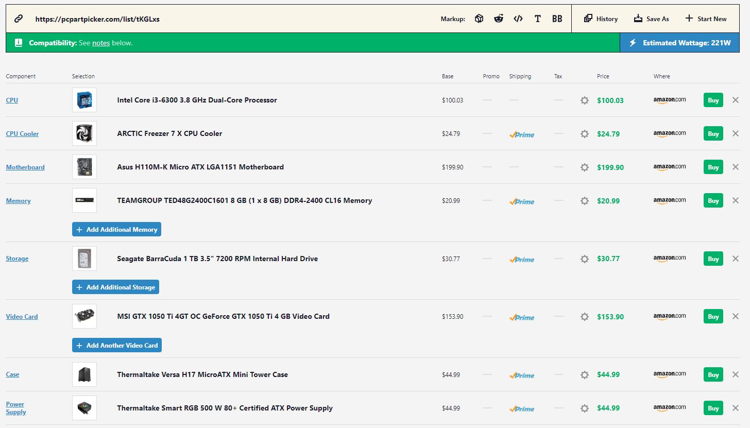Open Asus H110M-K Micro ATX product page
This screenshot has height=428, width=750.
click(200, 167)
